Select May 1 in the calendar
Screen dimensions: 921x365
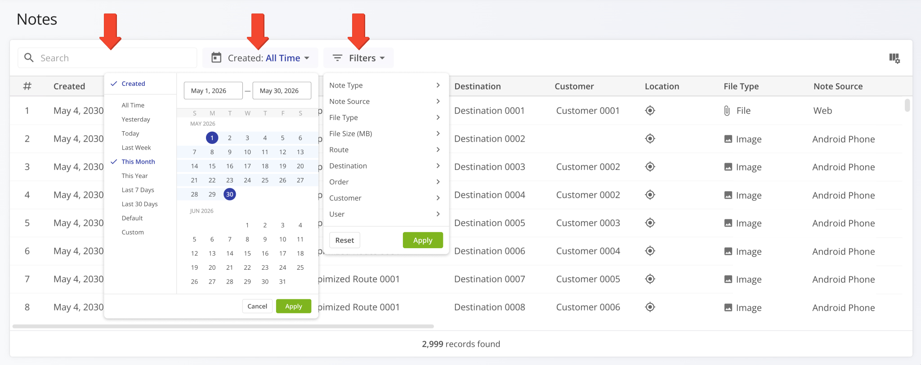click(212, 138)
